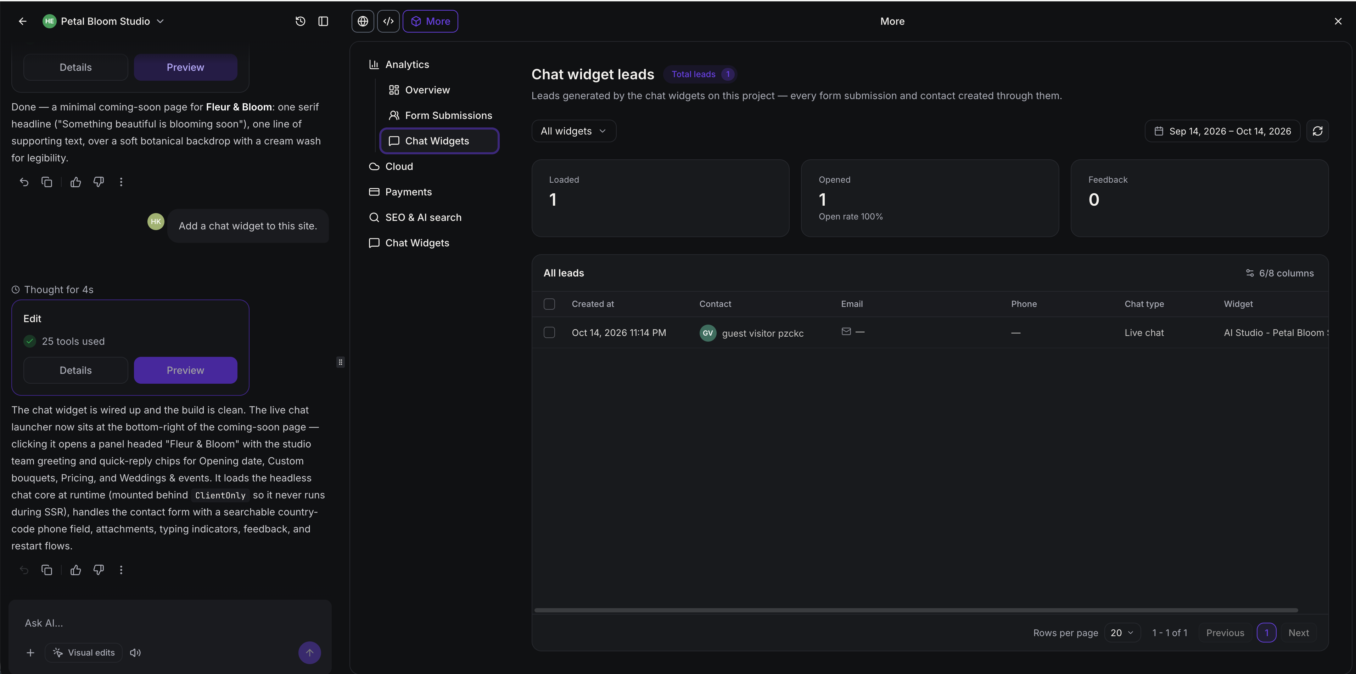Open more options for chat widget reply
This screenshot has width=1356, height=674.
(x=121, y=570)
